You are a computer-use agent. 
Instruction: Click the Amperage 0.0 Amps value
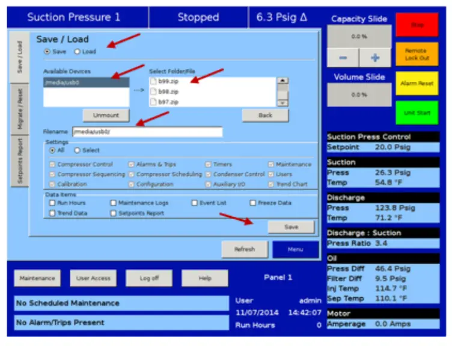coord(392,324)
